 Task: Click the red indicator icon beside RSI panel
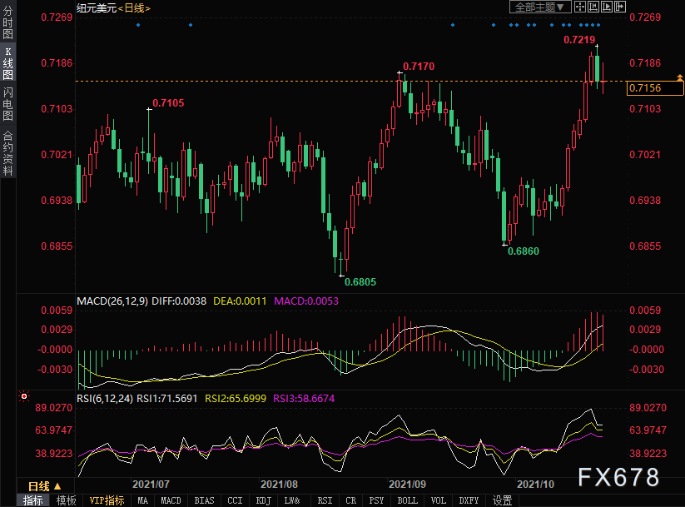pyautogui.click(x=24, y=396)
